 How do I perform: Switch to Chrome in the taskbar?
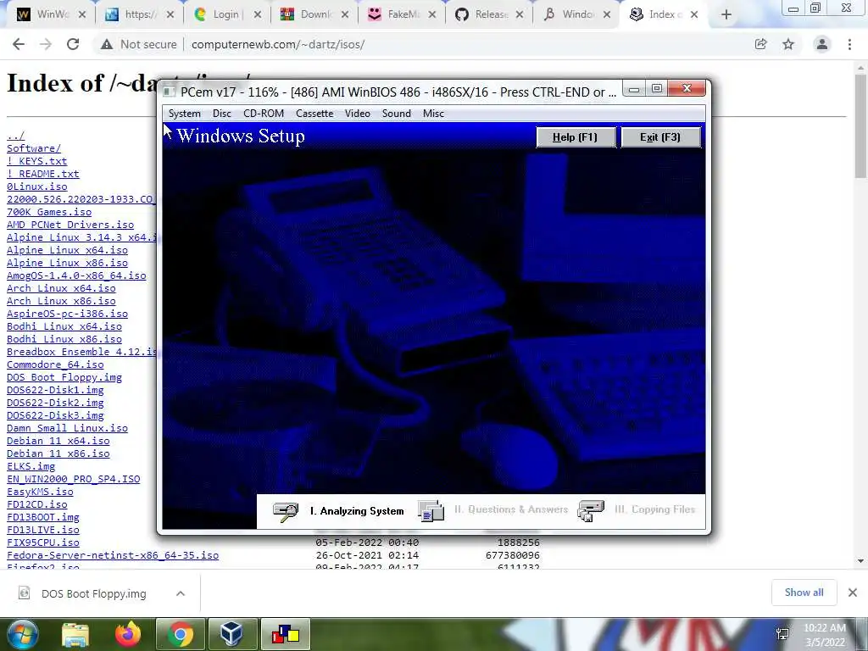coord(180,634)
